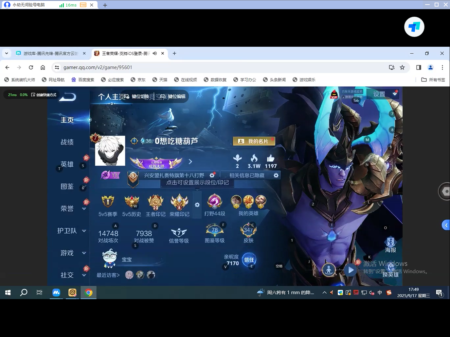
Task: Close the 游戏库-腾讯先锋 tab
Action: pyautogui.click(x=84, y=53)
